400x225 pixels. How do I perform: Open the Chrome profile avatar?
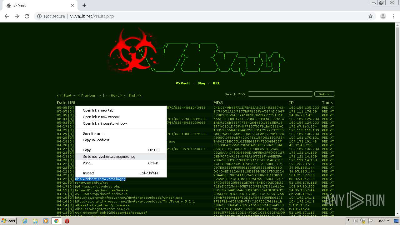383,16
